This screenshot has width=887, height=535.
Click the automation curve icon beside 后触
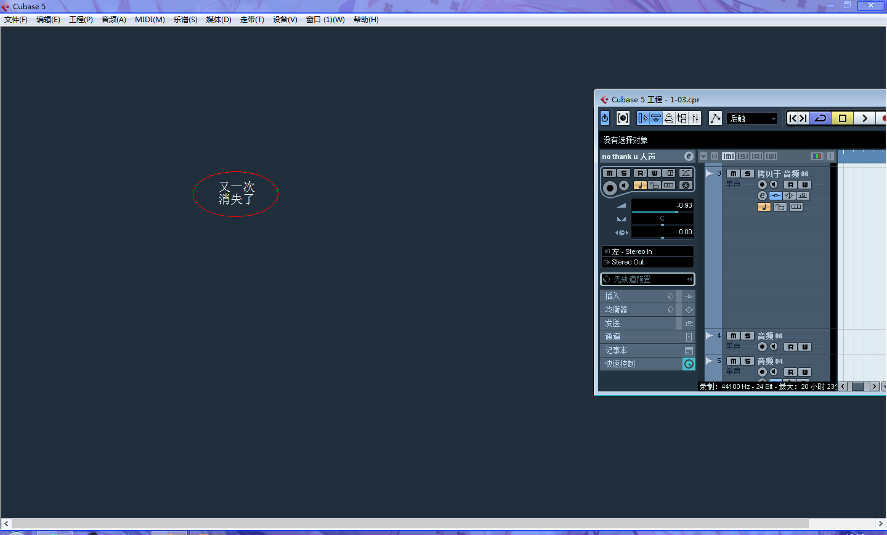pyautogui.click(x=715, y=118)
